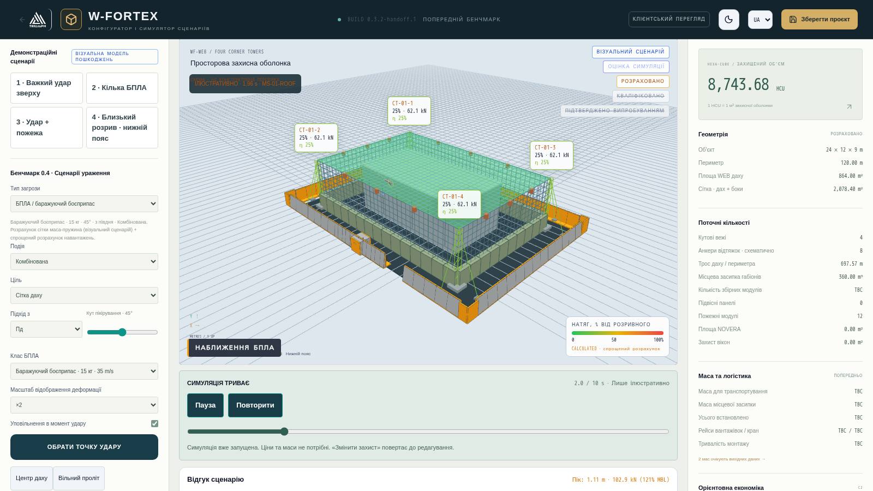
Task: Click the Оцінка симуляції badge
Action: click(x=636, y=67)
